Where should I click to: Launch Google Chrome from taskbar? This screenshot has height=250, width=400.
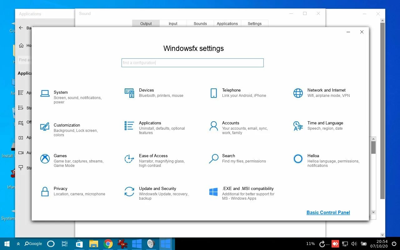pyautogui.click(x=108, y=244)
